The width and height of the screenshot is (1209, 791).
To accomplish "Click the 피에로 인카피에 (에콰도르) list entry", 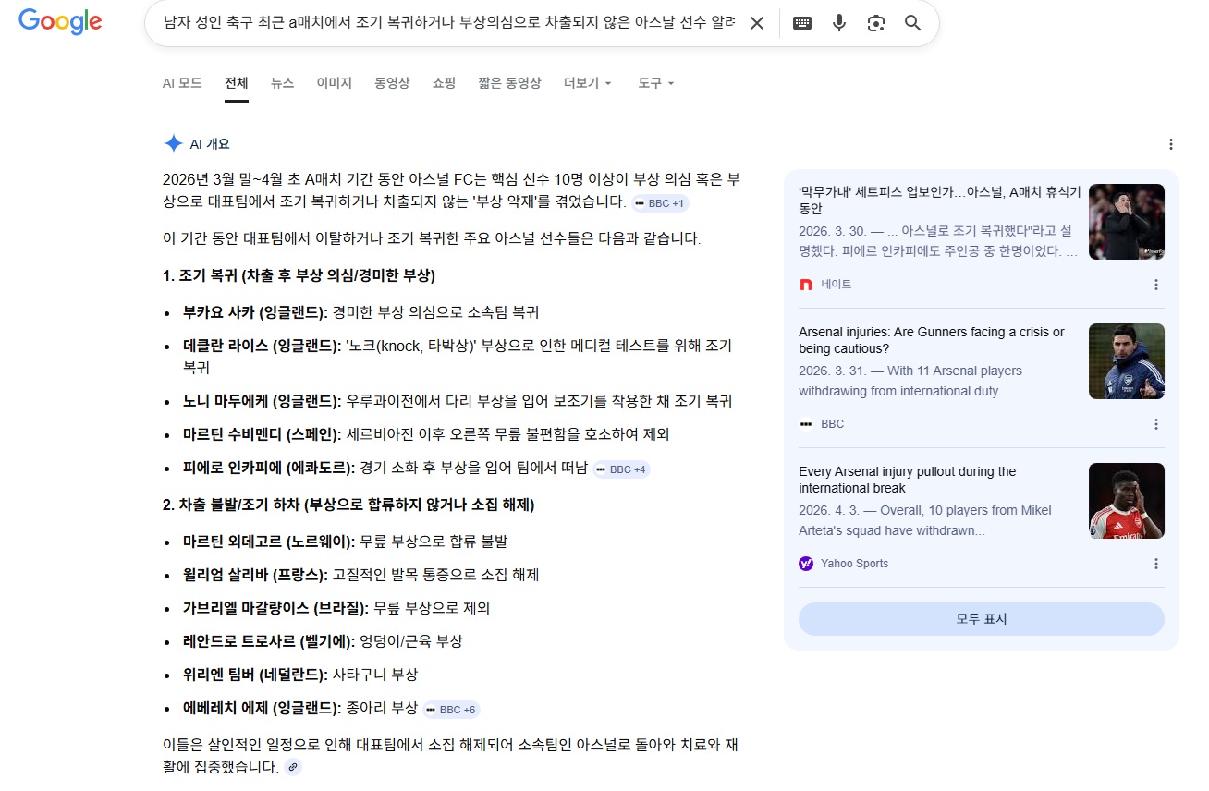I will click(385, 468).
